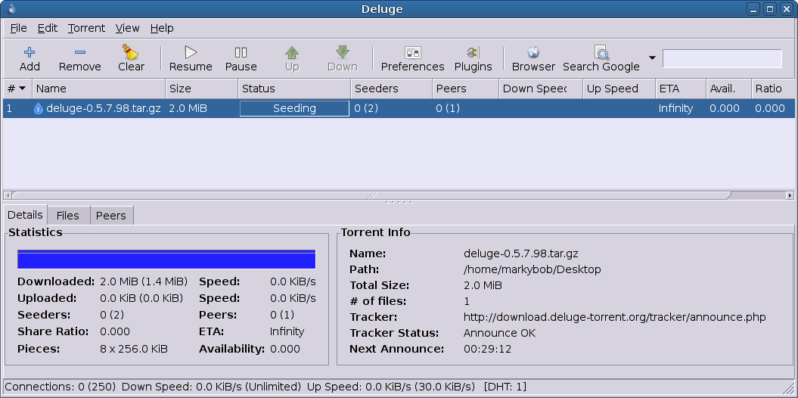Open the Edit menu

pyautogui.click(x=48, y=28)
